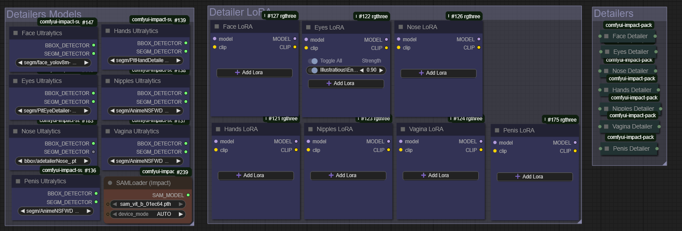The width and height of the screenshot is (682, 231).
Task: Click the #122 rgthree badge
Action: pos(371,16)
